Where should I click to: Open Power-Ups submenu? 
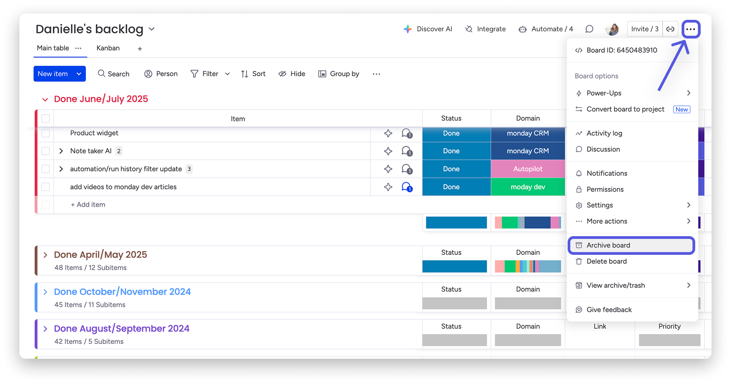(632, 93)
